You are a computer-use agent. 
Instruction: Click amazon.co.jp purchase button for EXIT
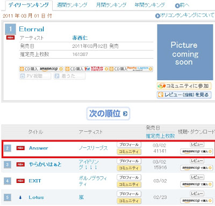197,184
